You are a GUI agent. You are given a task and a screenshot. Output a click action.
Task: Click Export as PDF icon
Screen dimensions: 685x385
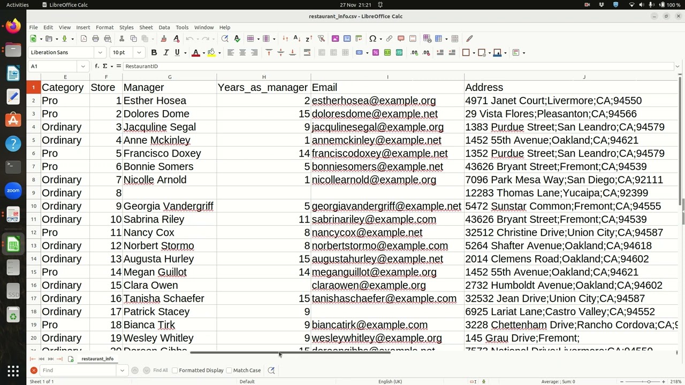coord(84,38)
